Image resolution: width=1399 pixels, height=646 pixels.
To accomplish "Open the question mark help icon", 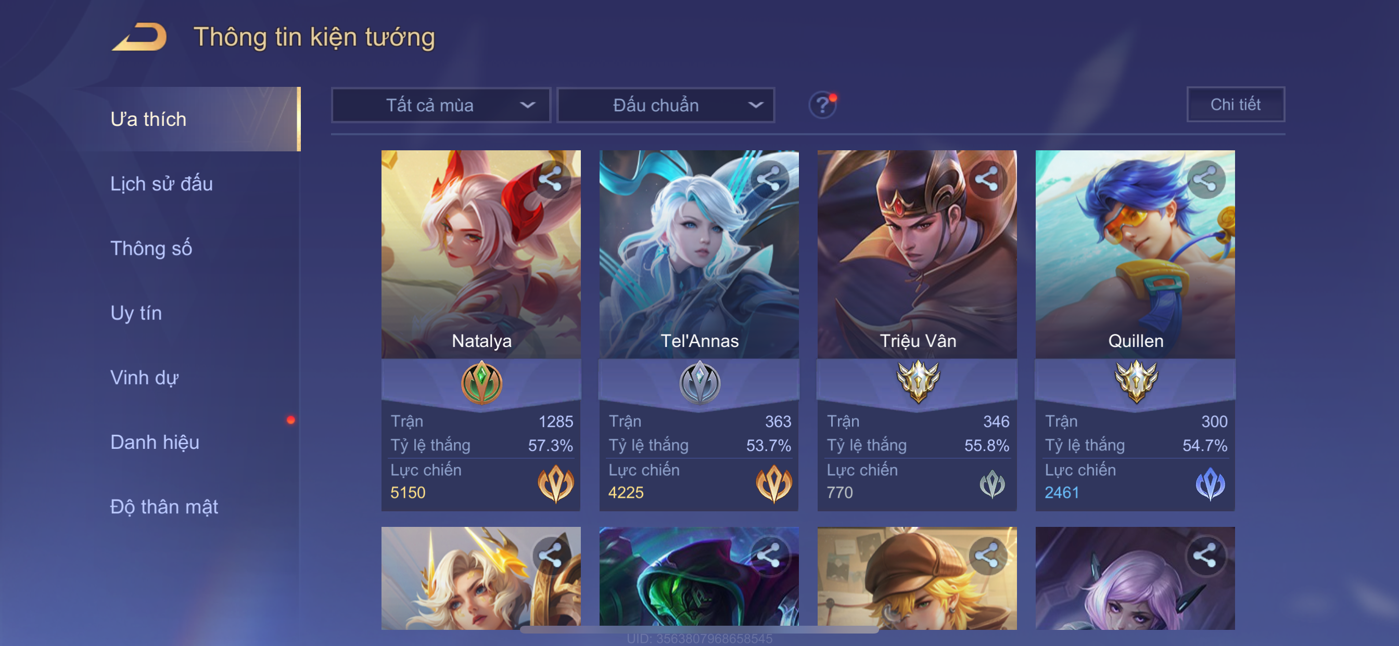I will (x=823, y=104).
